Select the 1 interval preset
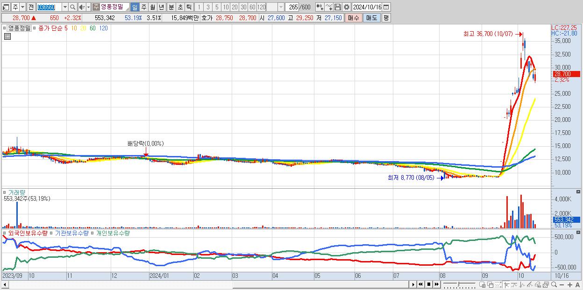The width and height of the screenshot is (583, 290). coord(199,7)
